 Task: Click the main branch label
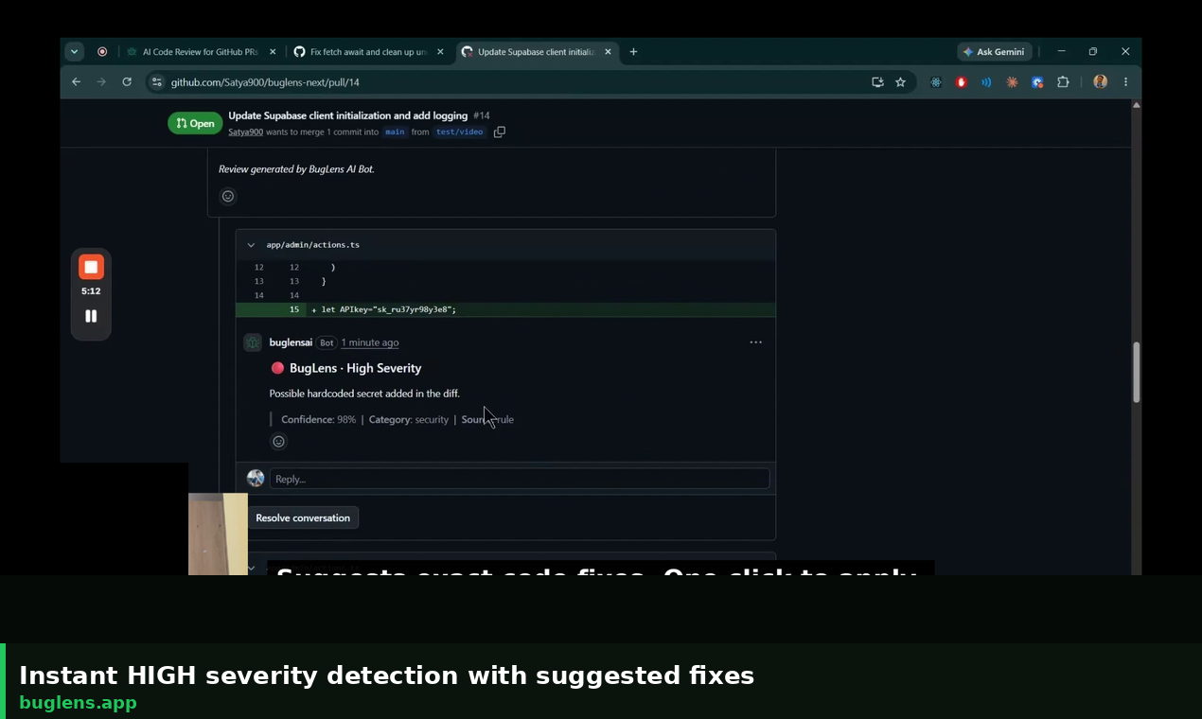(x=395, y=132)
